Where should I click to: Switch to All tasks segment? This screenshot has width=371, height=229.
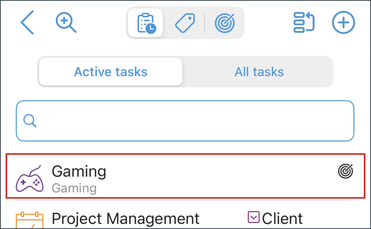tap(259, 72)
